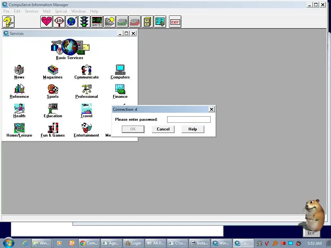Image resolution: width=331 pixels, height=248 pixels.
Task: Maximize the Services window
Action: point(126,33)
